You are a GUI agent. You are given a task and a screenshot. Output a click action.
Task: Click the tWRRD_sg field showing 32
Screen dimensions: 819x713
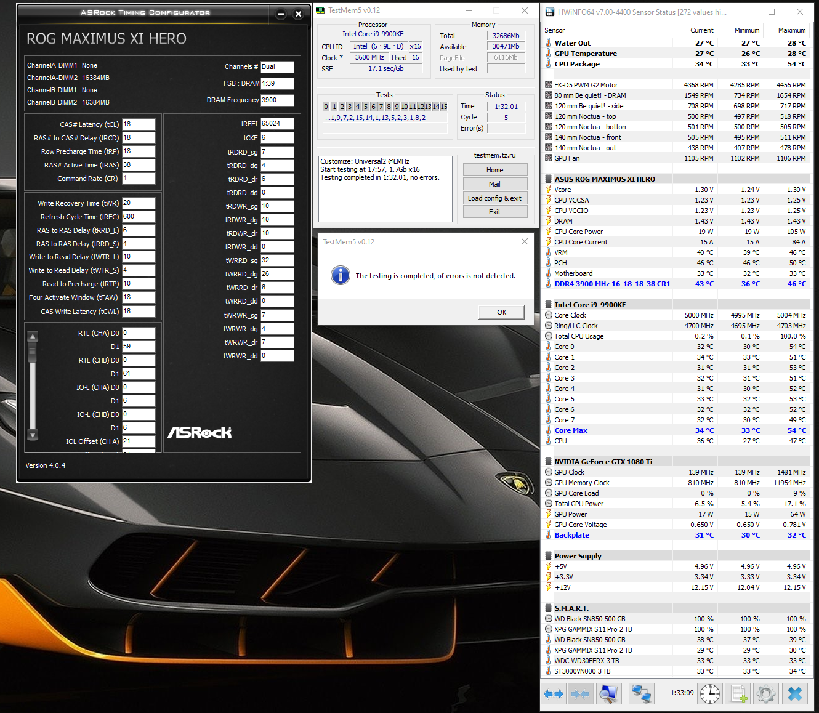277,260
